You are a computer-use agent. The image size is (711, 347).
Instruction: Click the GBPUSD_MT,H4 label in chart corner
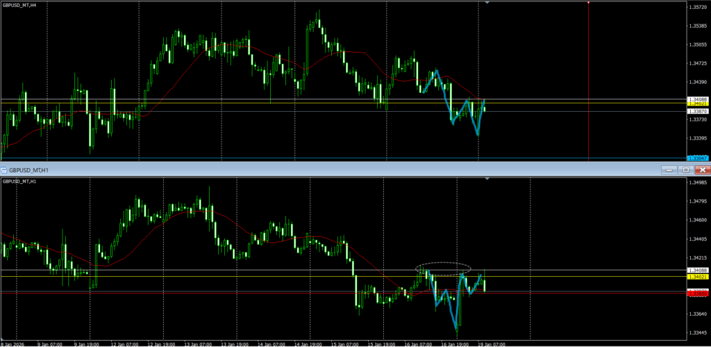coord(20,6)
